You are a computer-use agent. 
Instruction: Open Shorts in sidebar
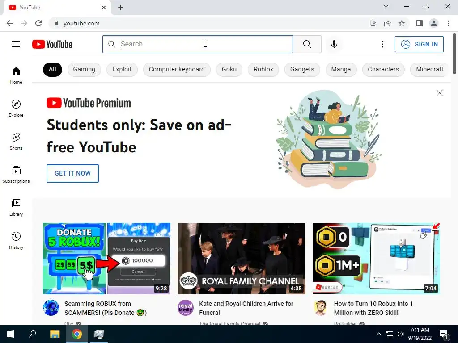coord(16,141)
